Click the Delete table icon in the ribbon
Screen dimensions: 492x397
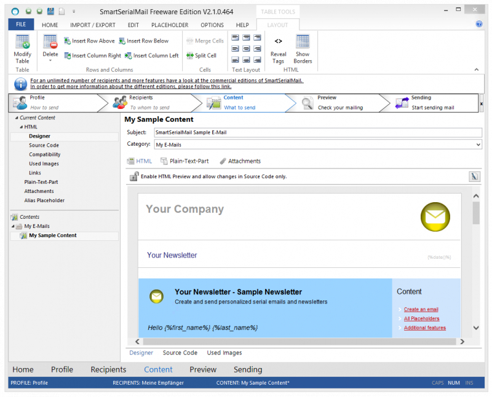pos(50,42)
